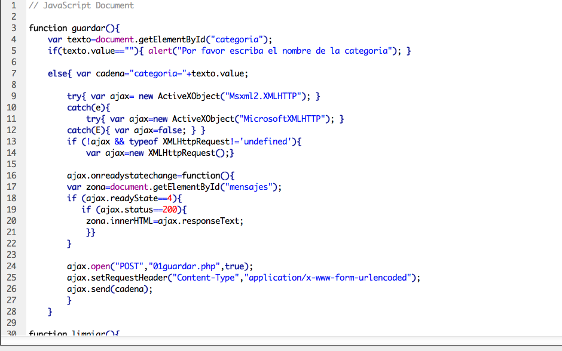Click the typeof keyword
Screen dimensions: 562x351
(143, 141)
